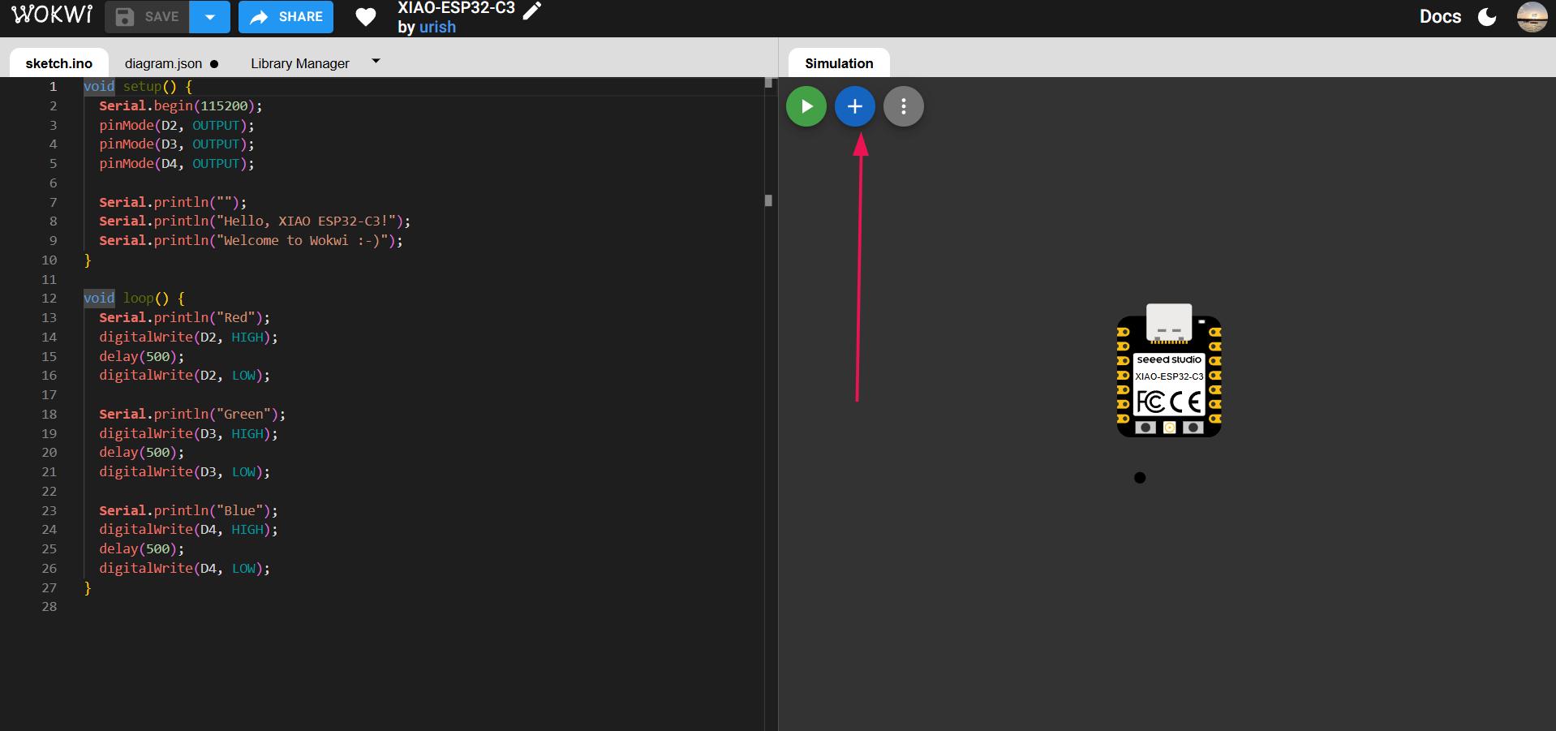Save the project with the SAVE button

(147, 17)
